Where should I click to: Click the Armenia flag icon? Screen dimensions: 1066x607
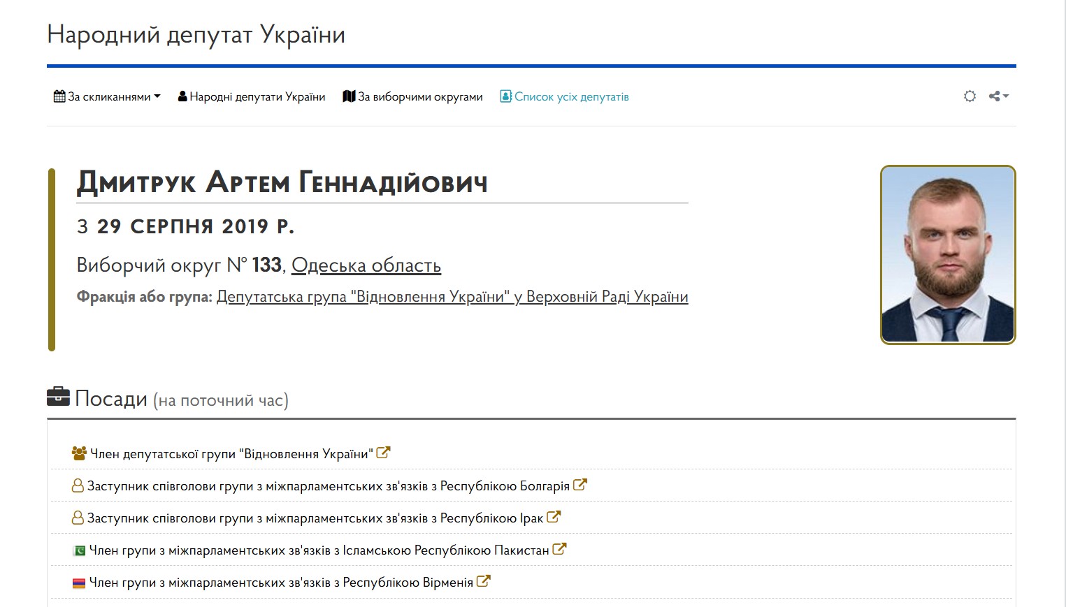tap(79, 583)
